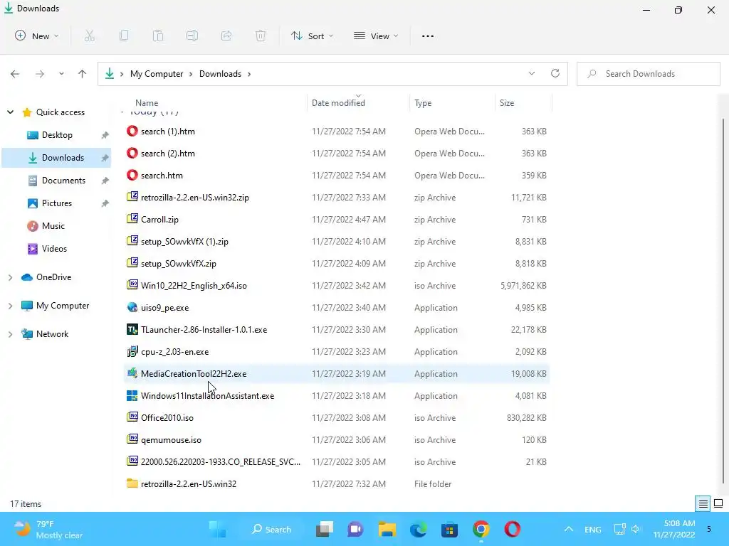Open Google Chrome from taskbar
Viewport: 729px width, 546px height.
point(481,529)
